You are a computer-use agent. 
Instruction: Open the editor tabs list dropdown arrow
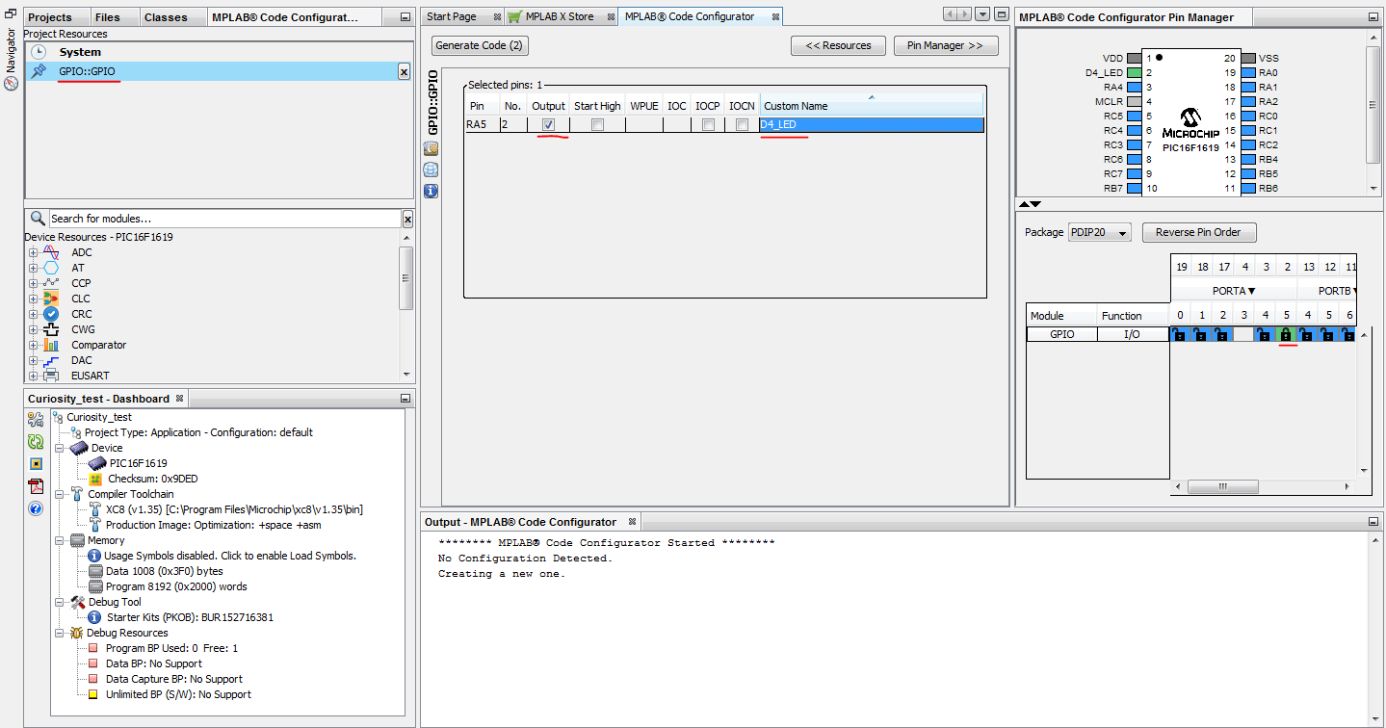(982, 14)
